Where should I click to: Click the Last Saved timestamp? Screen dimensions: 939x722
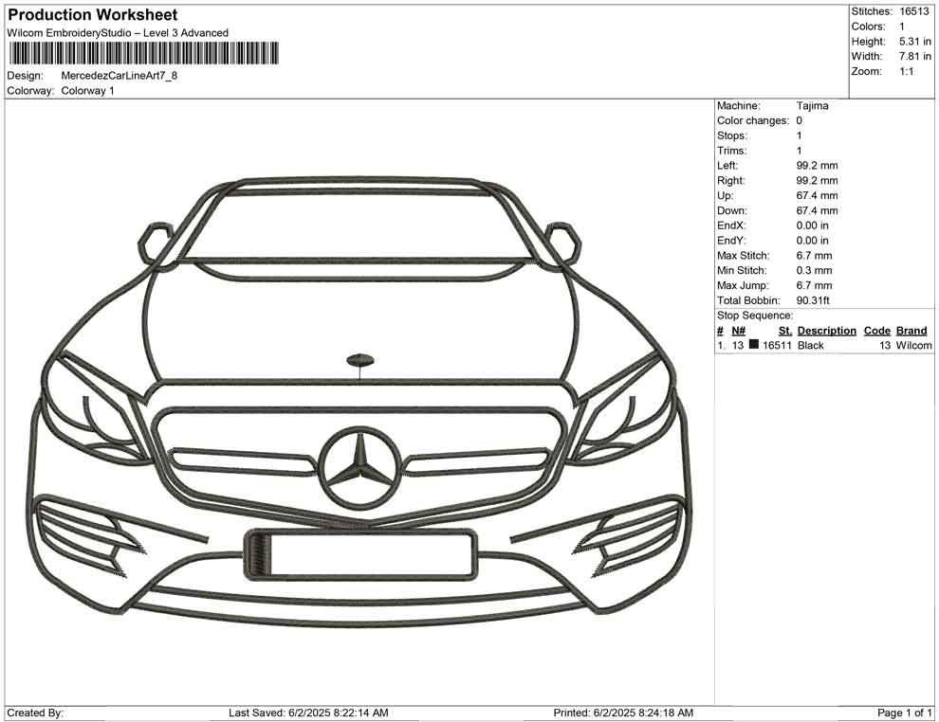point(308,713)
